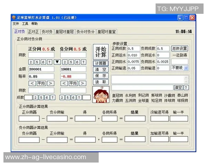
Task: Click 平均 button under 0.85 odds
Action: click(x=41, y=83)
